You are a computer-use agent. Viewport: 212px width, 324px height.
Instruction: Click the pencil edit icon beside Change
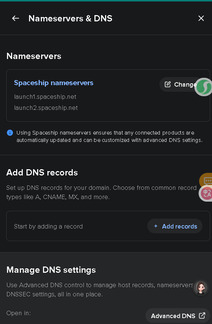[x=168, y=84]
